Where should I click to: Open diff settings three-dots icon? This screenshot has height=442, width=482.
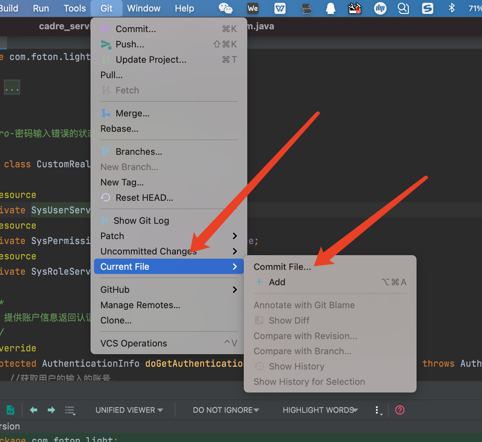point(379,410)
